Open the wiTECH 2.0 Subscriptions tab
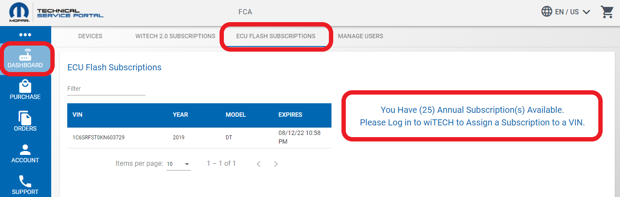 tap(175, 36)
